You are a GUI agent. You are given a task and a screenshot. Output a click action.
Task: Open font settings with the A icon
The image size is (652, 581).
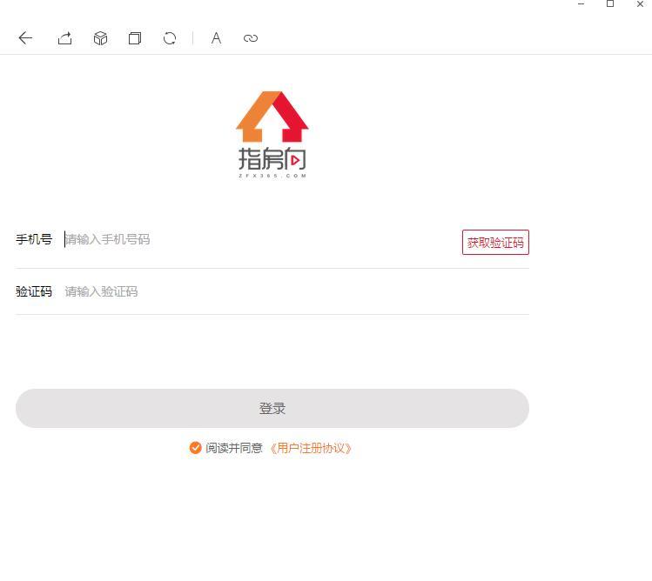tap(216, 38)
